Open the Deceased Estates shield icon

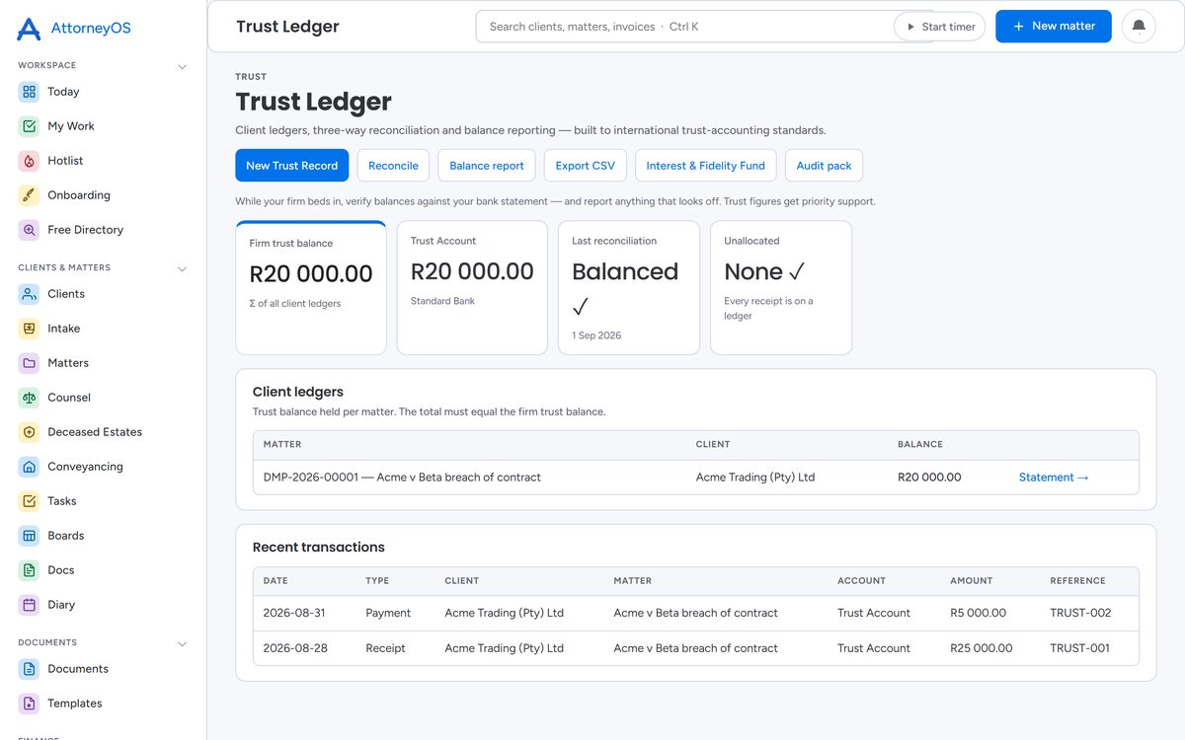(29, 432)
